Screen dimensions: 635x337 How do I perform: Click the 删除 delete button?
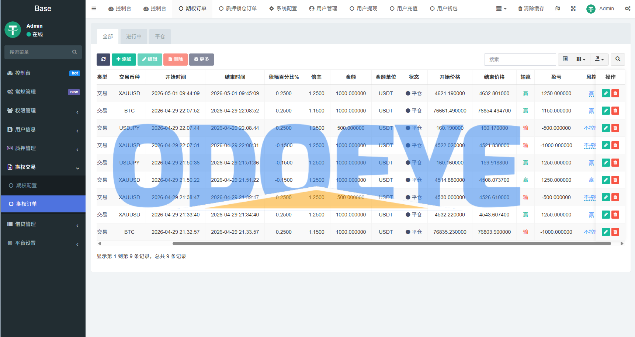[176, 59]
